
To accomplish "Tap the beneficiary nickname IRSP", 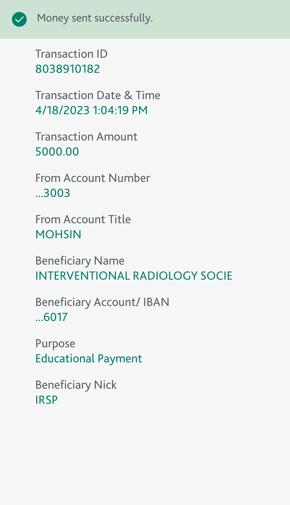I will pyautogui.click(x=46, y=400).
